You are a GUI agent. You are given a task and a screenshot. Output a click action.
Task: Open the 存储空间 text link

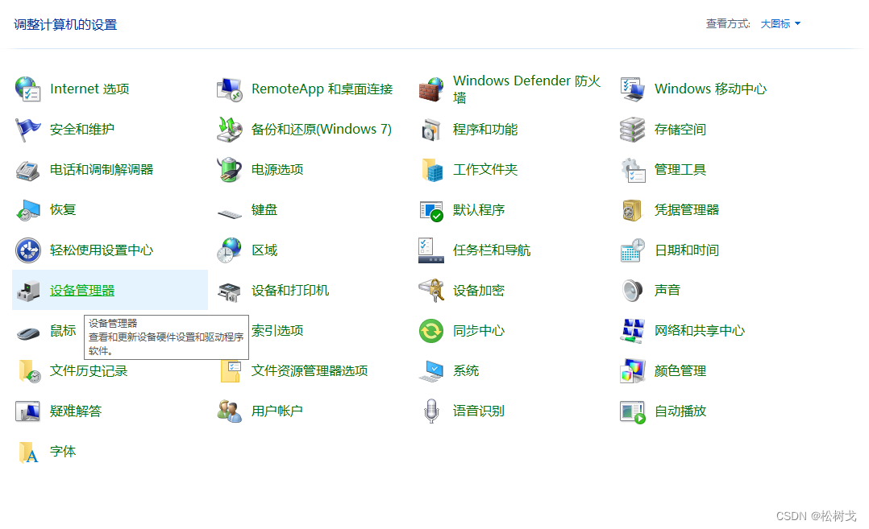click(x=680, y=130)
